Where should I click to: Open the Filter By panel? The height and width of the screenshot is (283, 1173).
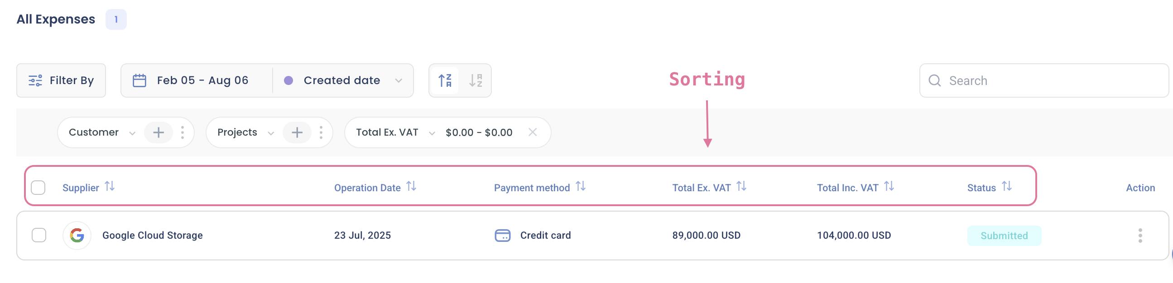pyautogui.click(x=61, y=80)
